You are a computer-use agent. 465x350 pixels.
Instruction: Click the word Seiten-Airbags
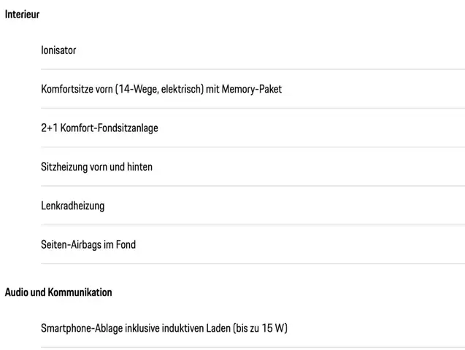point(72,245)
